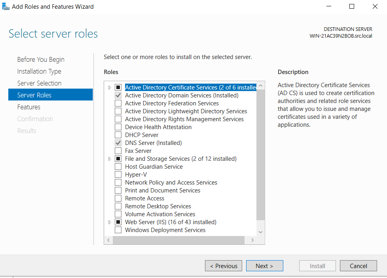This screenshot has width=387, height=278.
Task: Check Host Guardian Service role
Action: click(x=118, y=167)
